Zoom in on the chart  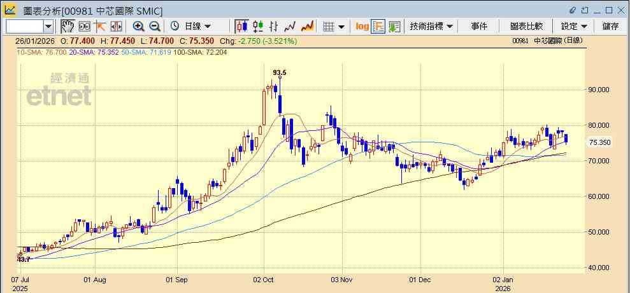click(138, 27)
